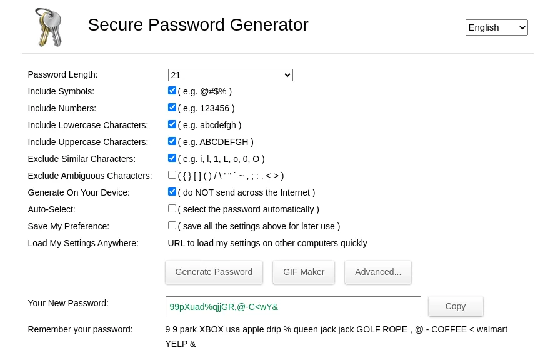Uncheck the Include Symbols checkbox
The image size is (548, 355).
tap(172, 91)
